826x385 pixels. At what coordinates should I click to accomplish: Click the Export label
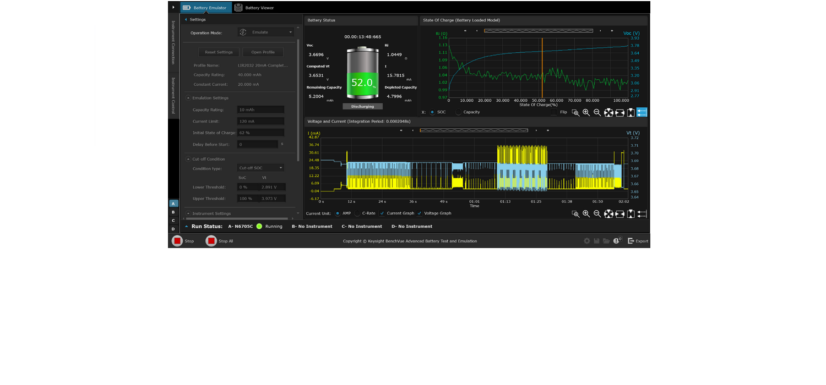point(642,241)
